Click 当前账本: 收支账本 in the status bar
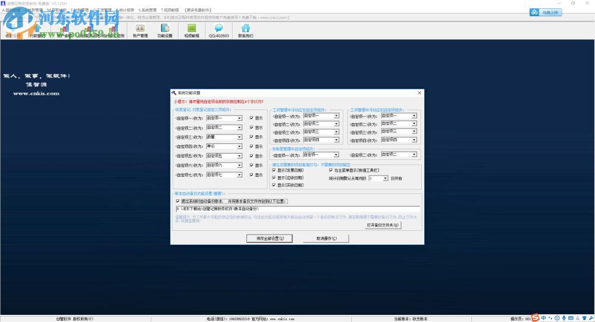The image size is (595, 322). click(411, 319)
